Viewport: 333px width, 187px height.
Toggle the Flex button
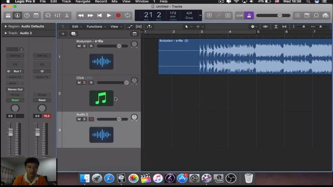139,26
